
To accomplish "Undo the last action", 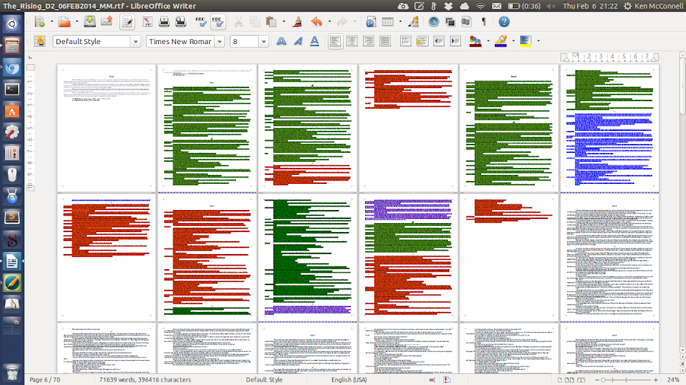I will tap(317, 22).
